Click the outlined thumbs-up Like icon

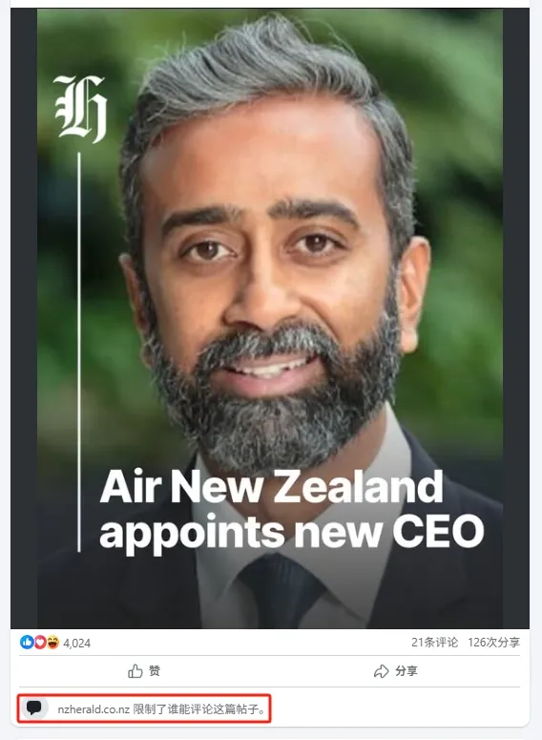coord(135,671)
